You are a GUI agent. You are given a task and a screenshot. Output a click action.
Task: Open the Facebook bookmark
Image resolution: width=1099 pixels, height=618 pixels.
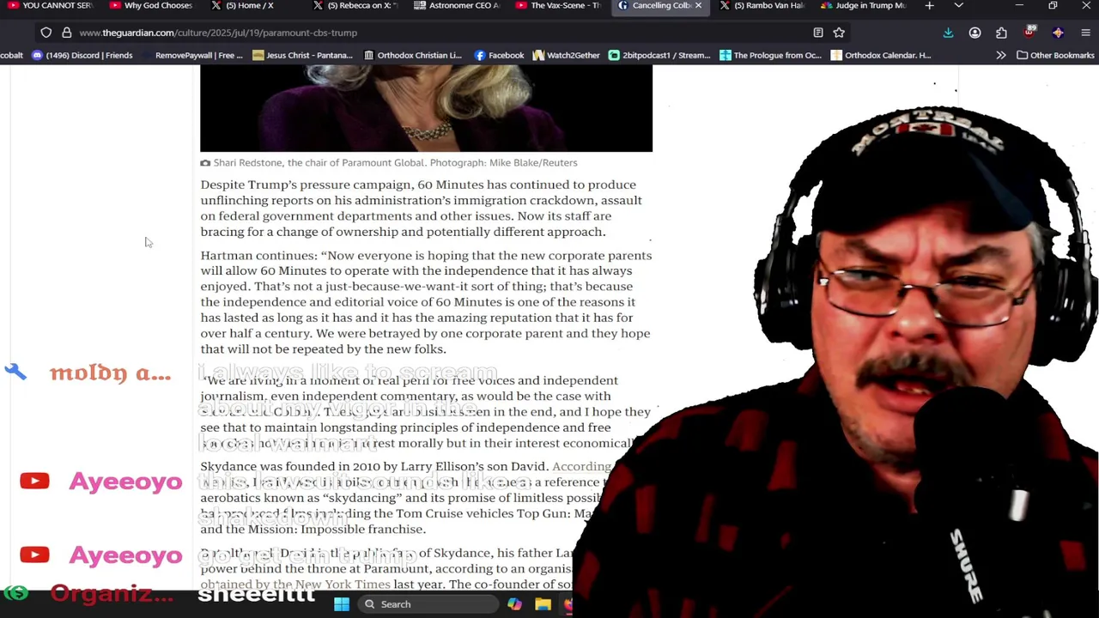pos(499,55)
